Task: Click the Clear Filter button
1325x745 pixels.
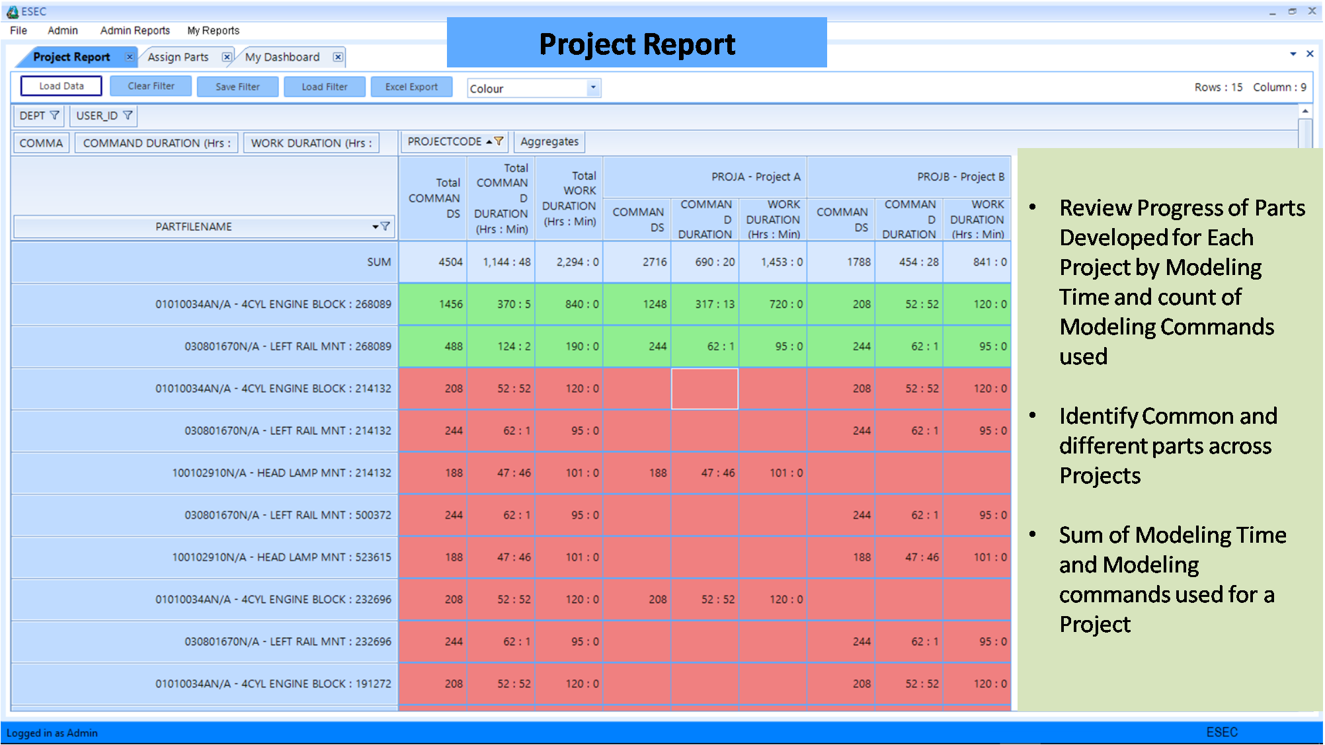Action: click(151, 86)
